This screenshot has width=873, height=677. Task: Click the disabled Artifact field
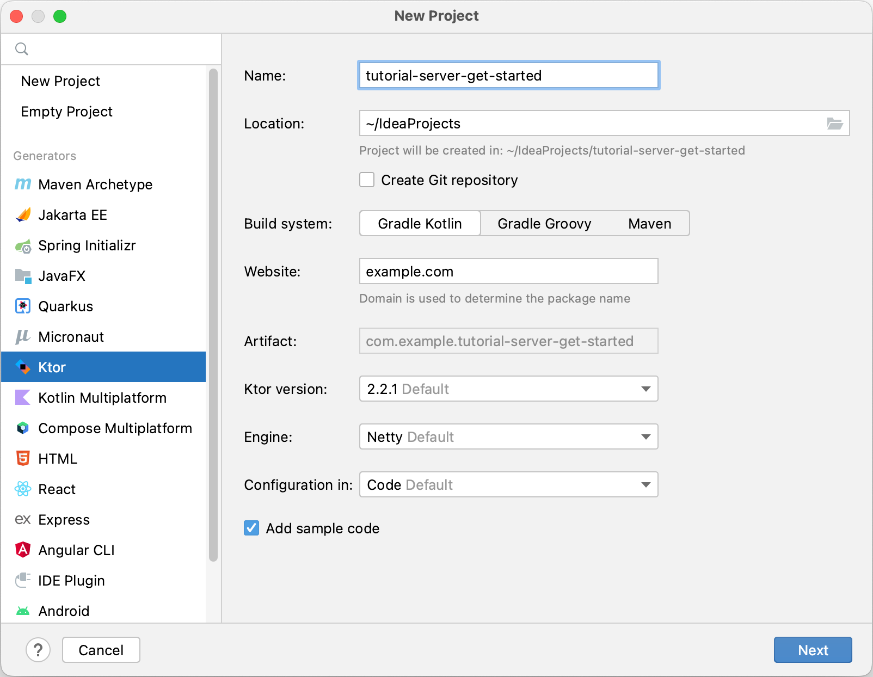(x=509, y=341)
